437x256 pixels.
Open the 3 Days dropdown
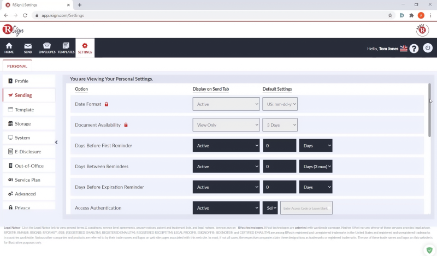pos(280,125)
